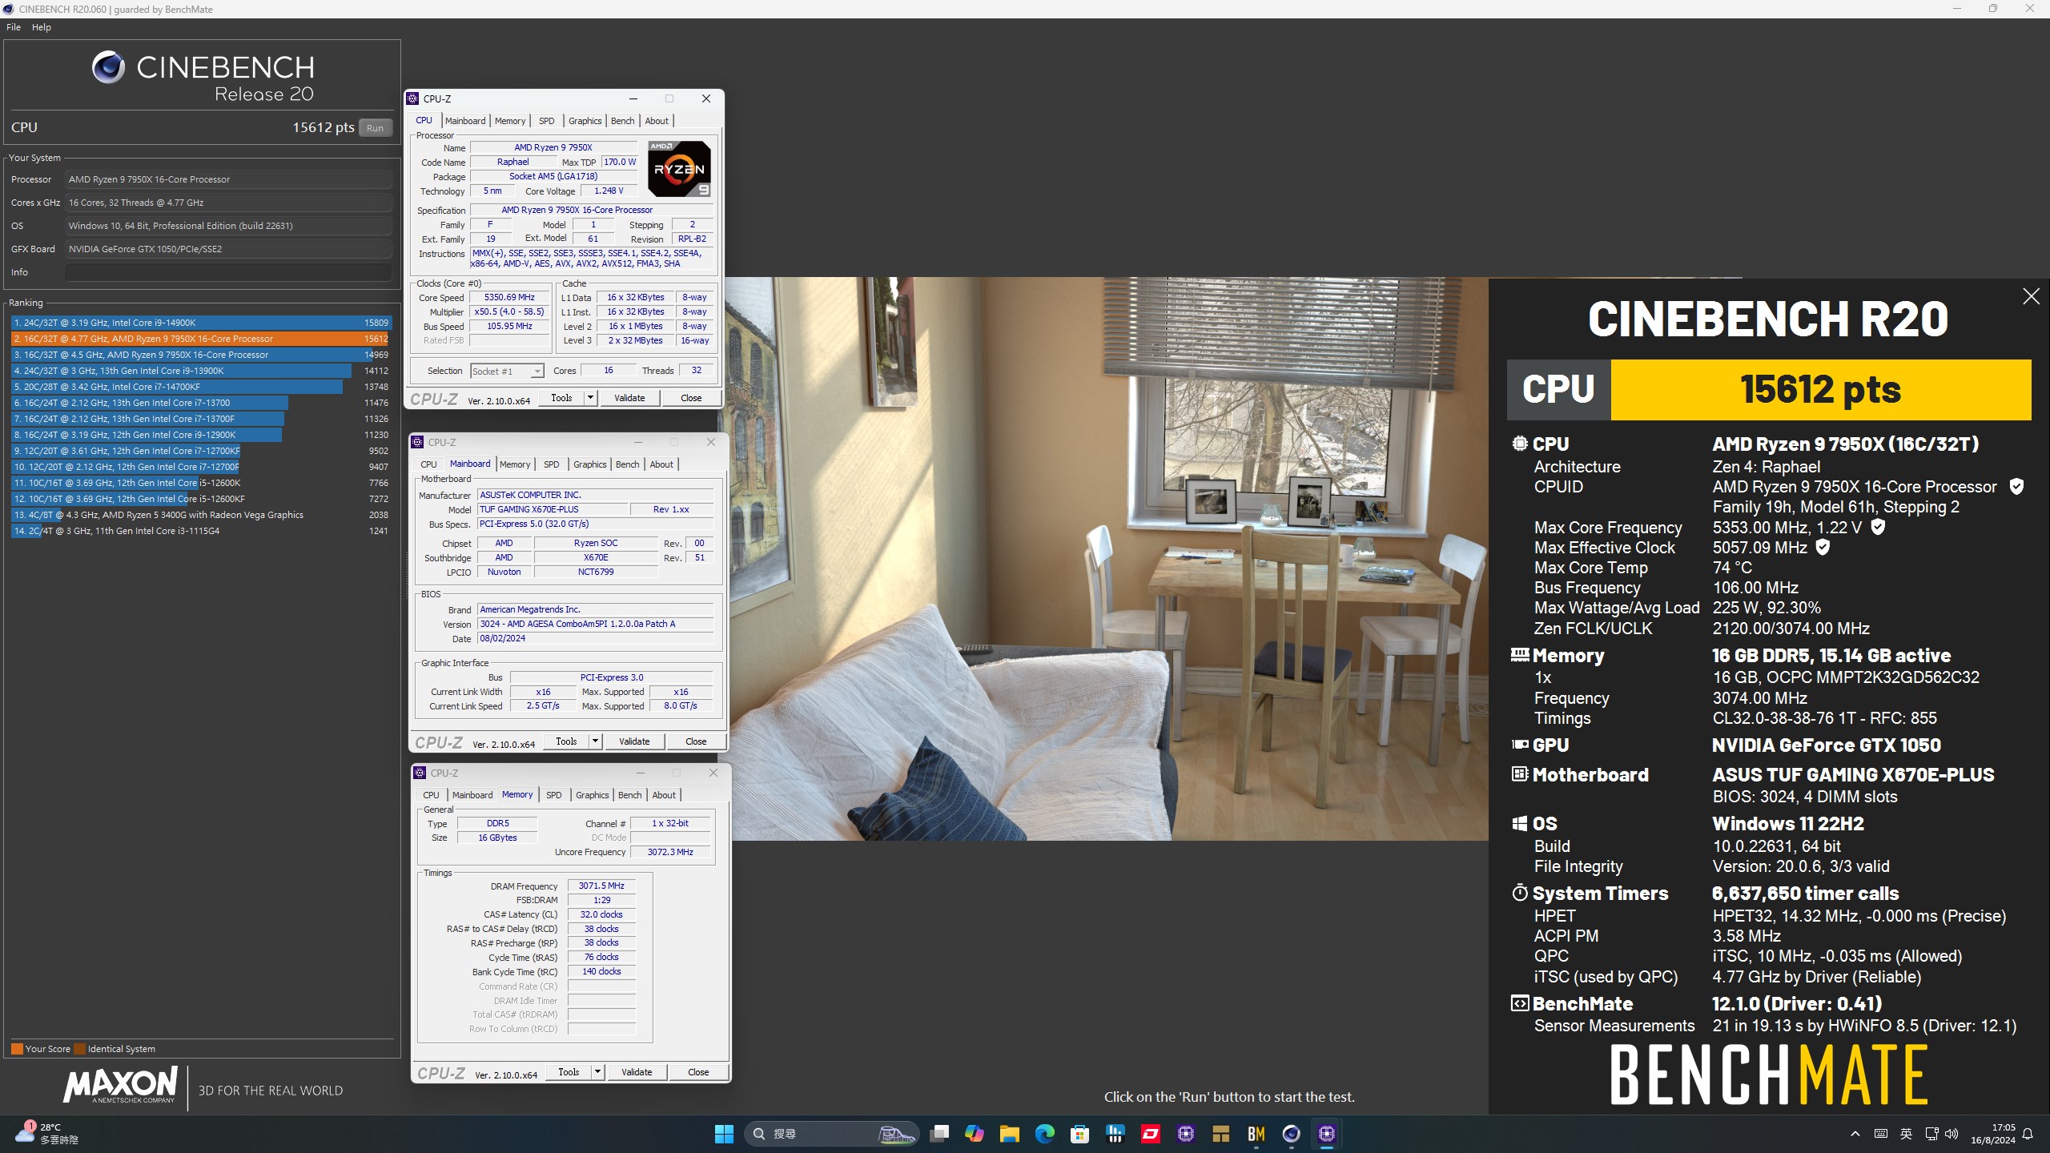Open network settings from the tray

click(x=1931, y=1134)
